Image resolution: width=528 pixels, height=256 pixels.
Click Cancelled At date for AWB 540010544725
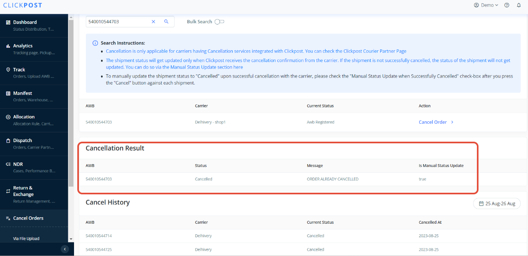429,249
